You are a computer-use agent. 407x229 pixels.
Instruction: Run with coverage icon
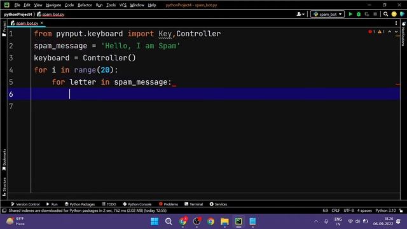pyautogui.click(x=367, y=14)
